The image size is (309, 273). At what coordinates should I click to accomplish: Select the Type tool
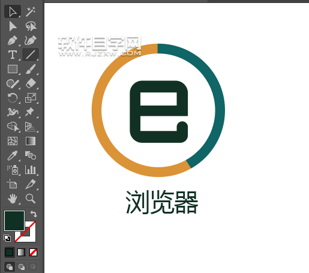(13, 55)
